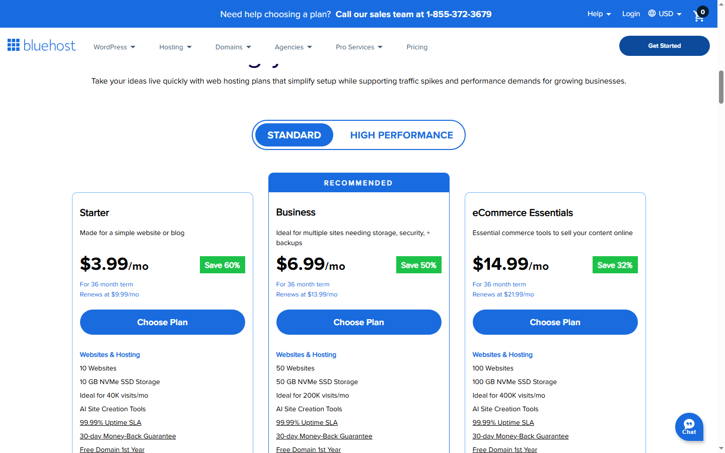Open the Chat bubble widget
This screenshot has width=725, height=453.
tap(689, 427)
